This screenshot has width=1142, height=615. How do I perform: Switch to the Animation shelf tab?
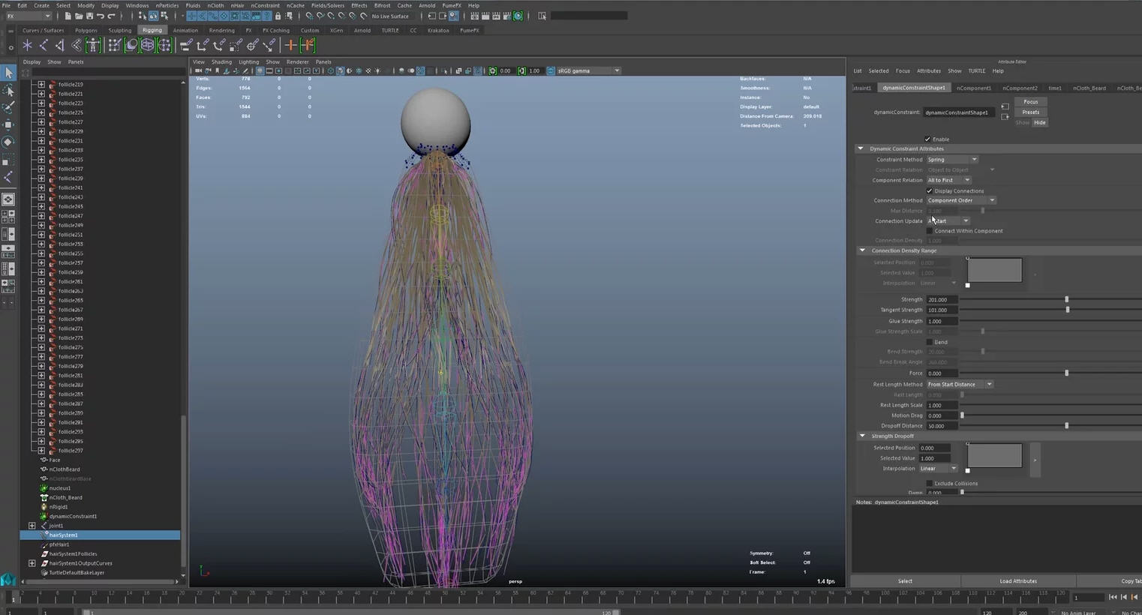coord(185,31)
